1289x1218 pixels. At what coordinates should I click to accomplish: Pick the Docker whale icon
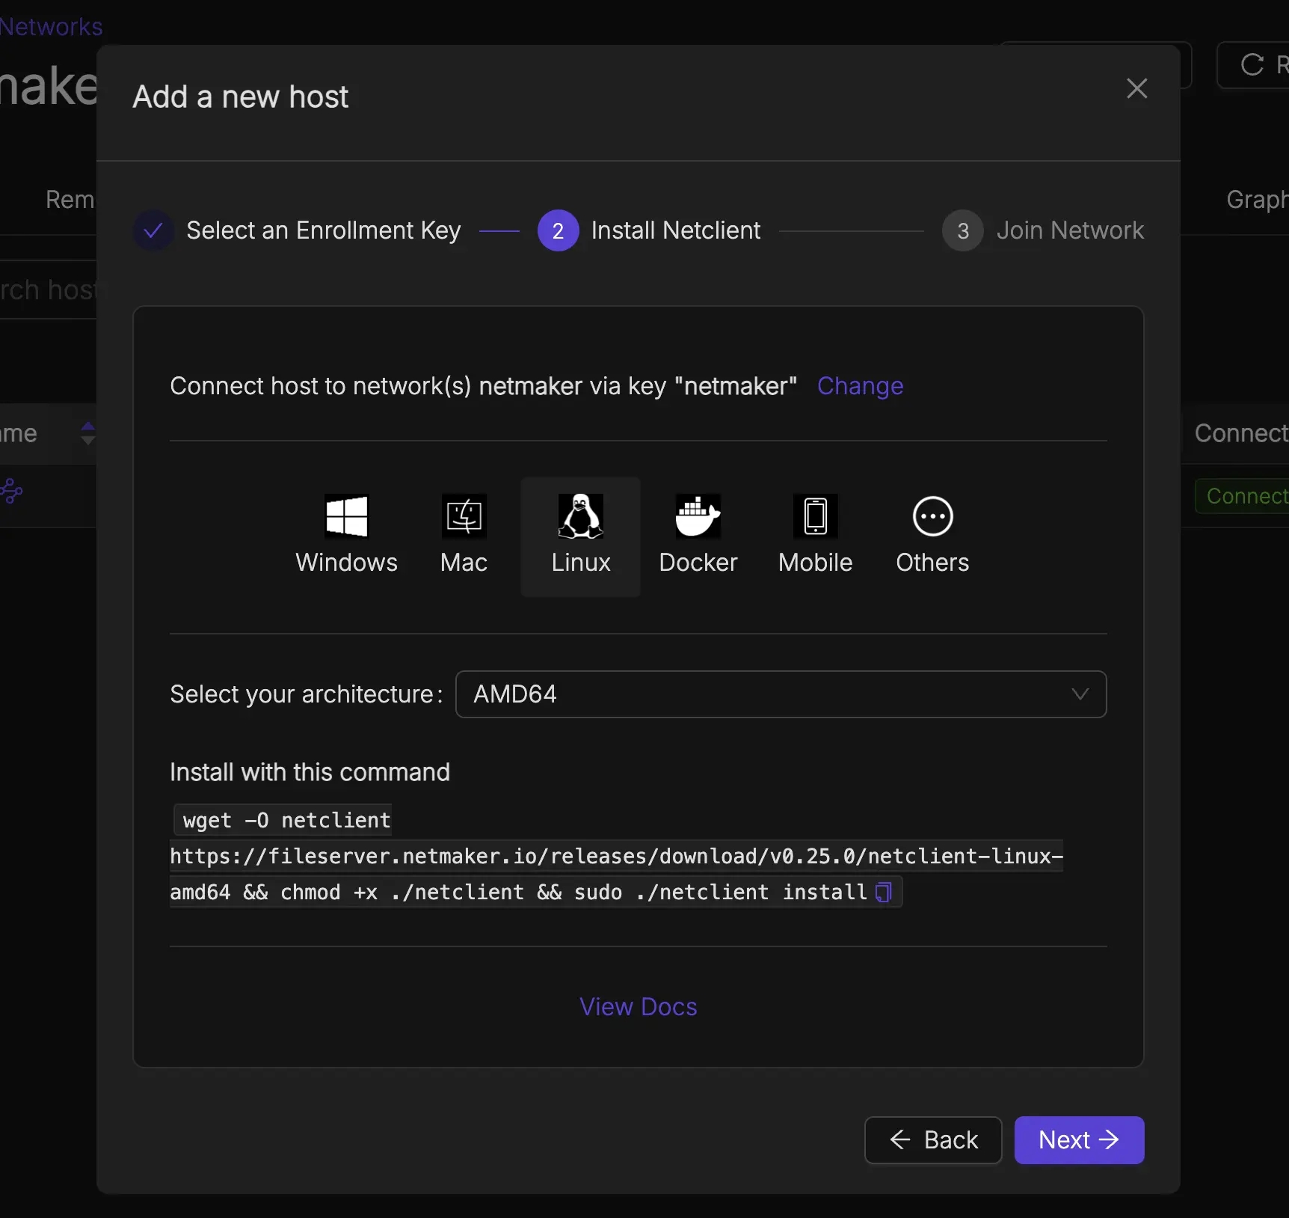(x=698, y=516)
